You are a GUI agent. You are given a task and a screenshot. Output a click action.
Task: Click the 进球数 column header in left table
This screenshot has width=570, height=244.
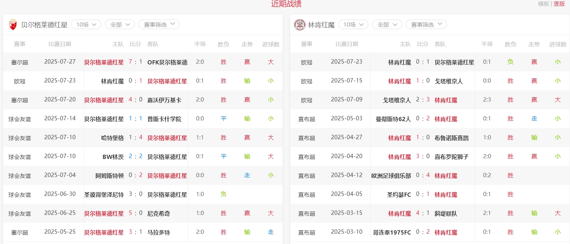point(271,44)
